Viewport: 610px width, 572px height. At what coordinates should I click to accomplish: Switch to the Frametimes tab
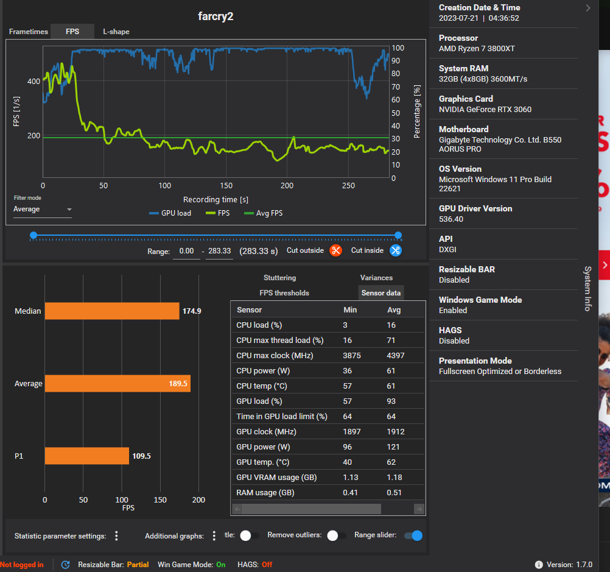coord(29,32)
